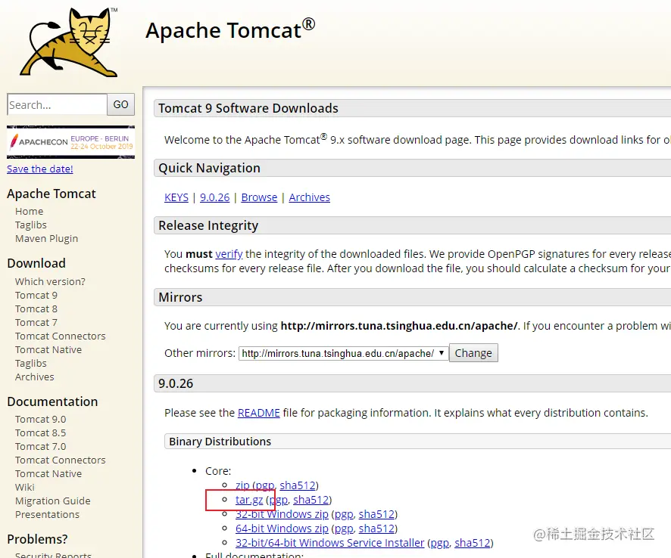Image resolution: width=671 pixels, height=558 pixels.
Task: Click the Mirrors section heading
Action: point(180,297)
